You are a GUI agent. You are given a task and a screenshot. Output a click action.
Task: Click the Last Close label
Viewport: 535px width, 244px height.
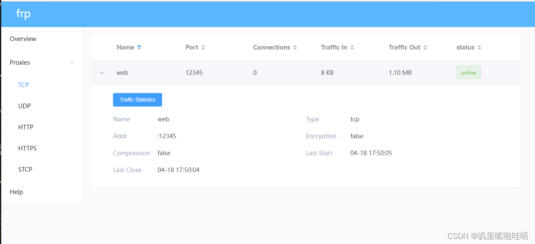[x=127, y=170]
